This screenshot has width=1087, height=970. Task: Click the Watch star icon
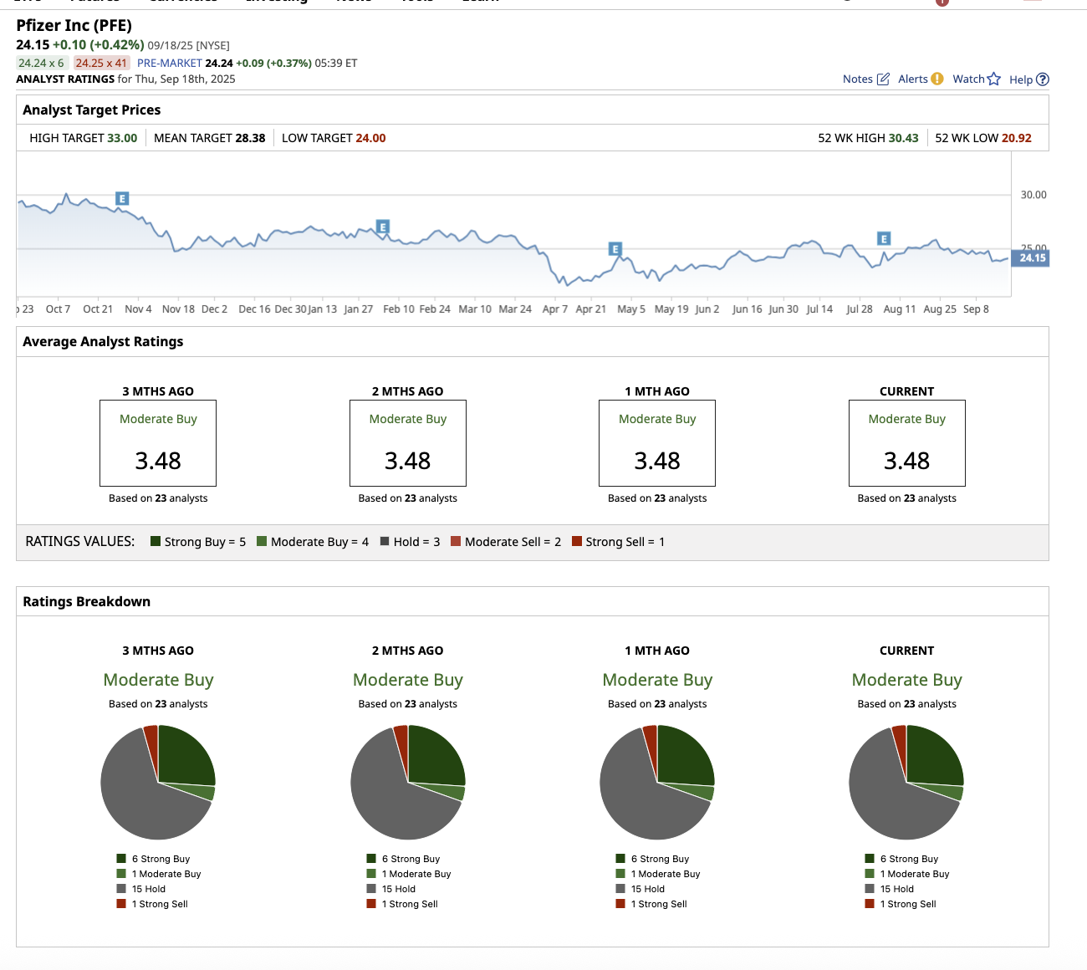click(994, 79)
